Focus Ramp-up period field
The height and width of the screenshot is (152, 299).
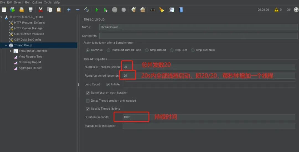tap(209, 76)
